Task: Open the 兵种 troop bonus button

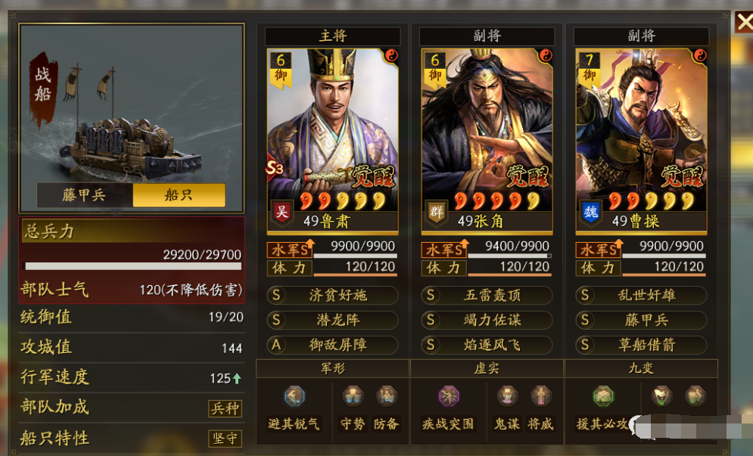Action: click(225, 408)
